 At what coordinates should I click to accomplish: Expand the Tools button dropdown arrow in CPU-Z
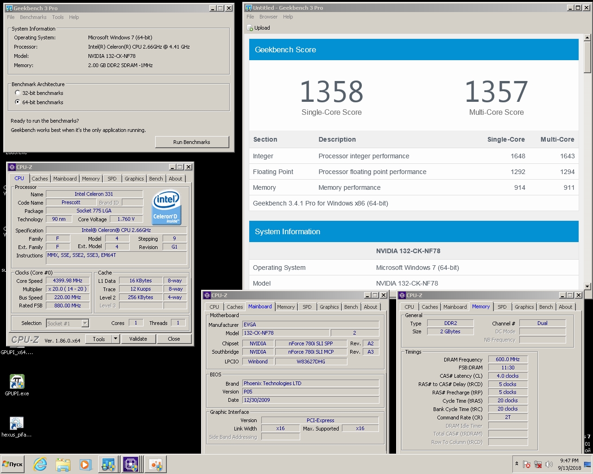coord(116,339)
